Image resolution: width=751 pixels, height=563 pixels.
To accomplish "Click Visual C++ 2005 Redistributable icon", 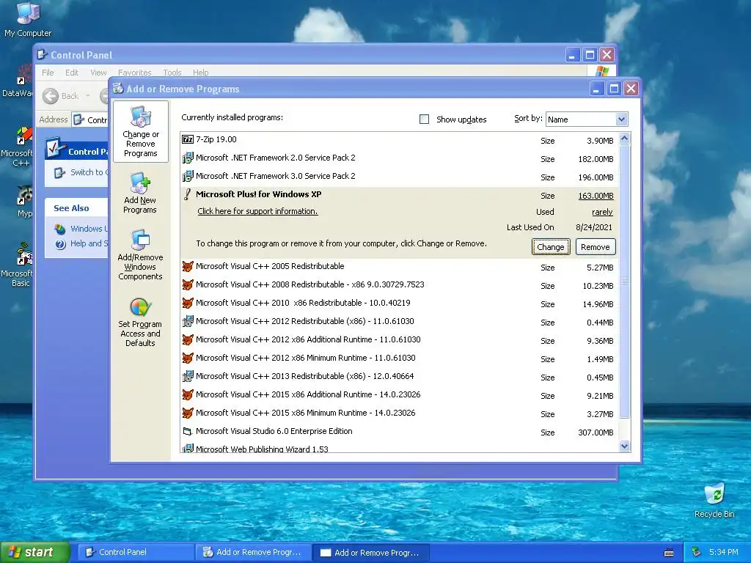I will click(188, 266).
